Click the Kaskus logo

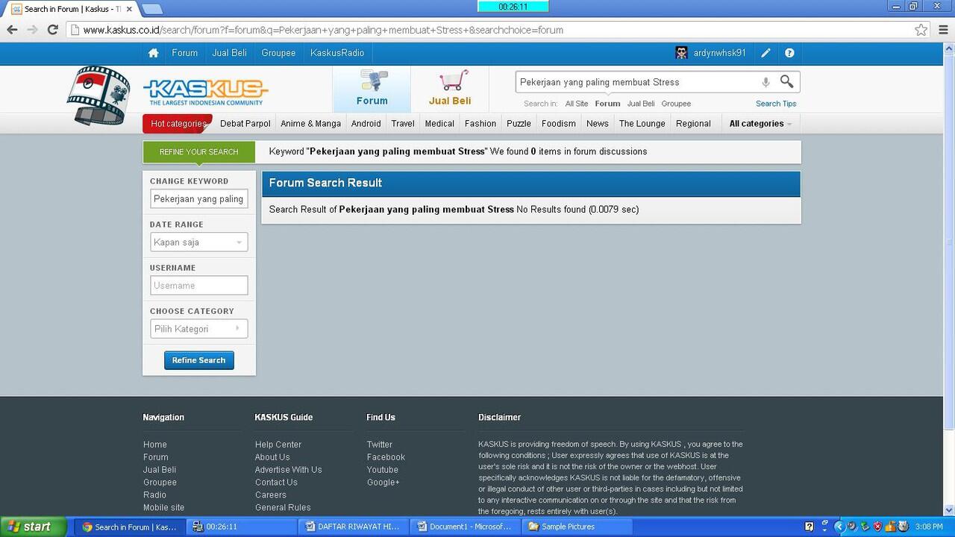tap(205, 92)
